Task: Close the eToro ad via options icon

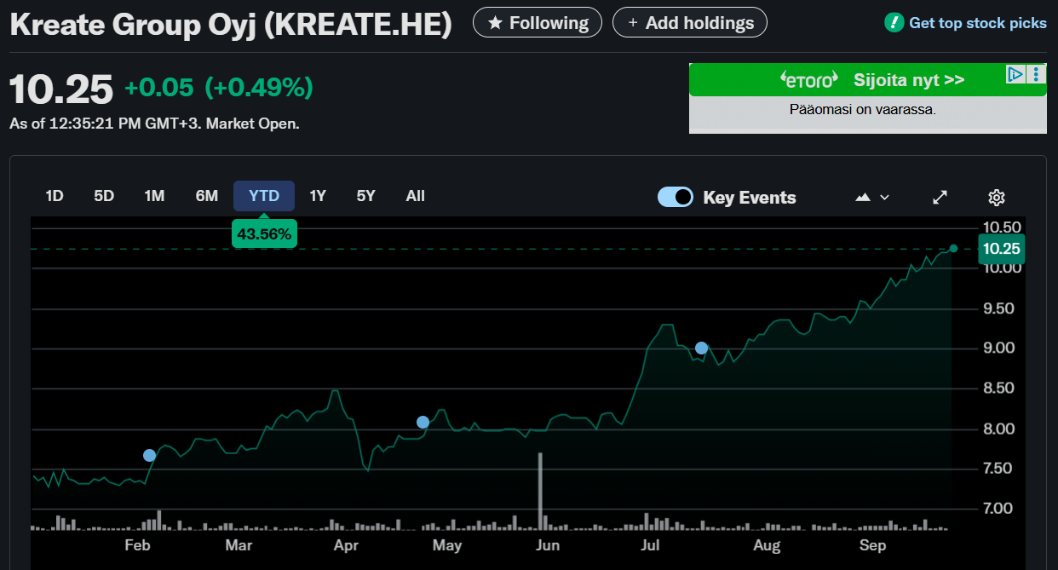Action: pyautogui.click(x=1036, y=74)
